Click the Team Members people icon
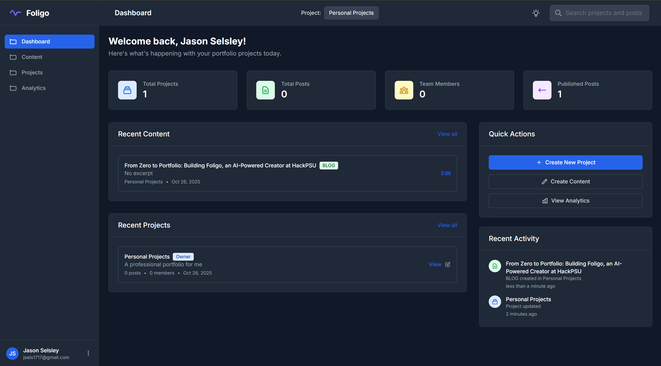The width and height of the screenshot is (661, 366). point(404,90)
